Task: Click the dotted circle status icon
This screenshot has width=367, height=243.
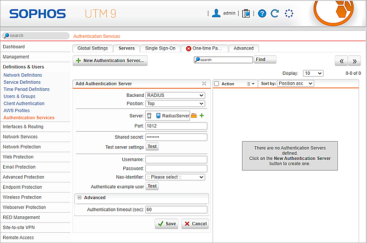Action: pyautogui.click(x=289, y=14)
